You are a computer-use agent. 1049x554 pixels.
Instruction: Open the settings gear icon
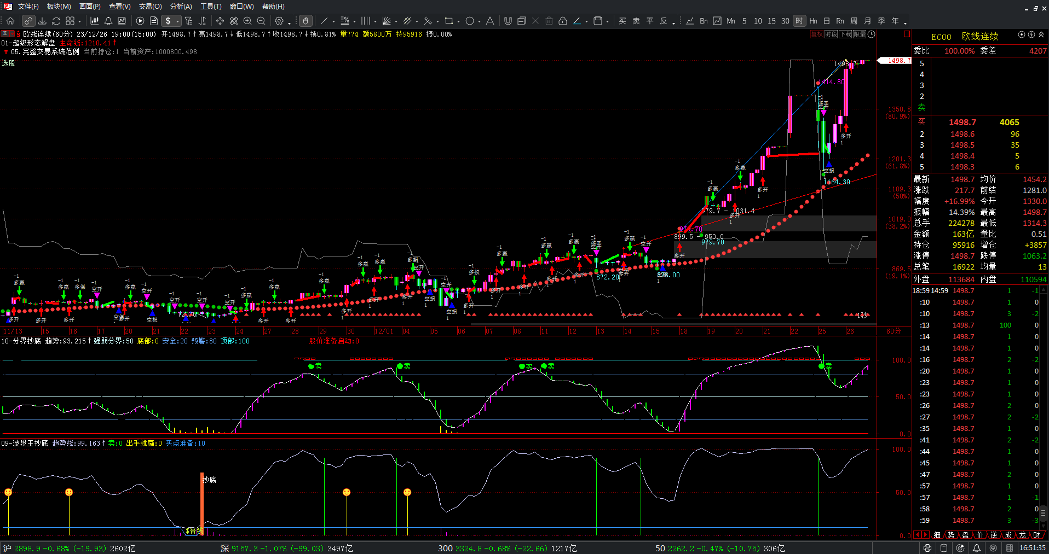(279, 21)
